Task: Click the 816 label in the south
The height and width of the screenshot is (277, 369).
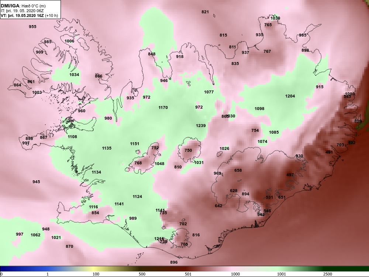Action: pyautogui.click(x=196, y=235)
